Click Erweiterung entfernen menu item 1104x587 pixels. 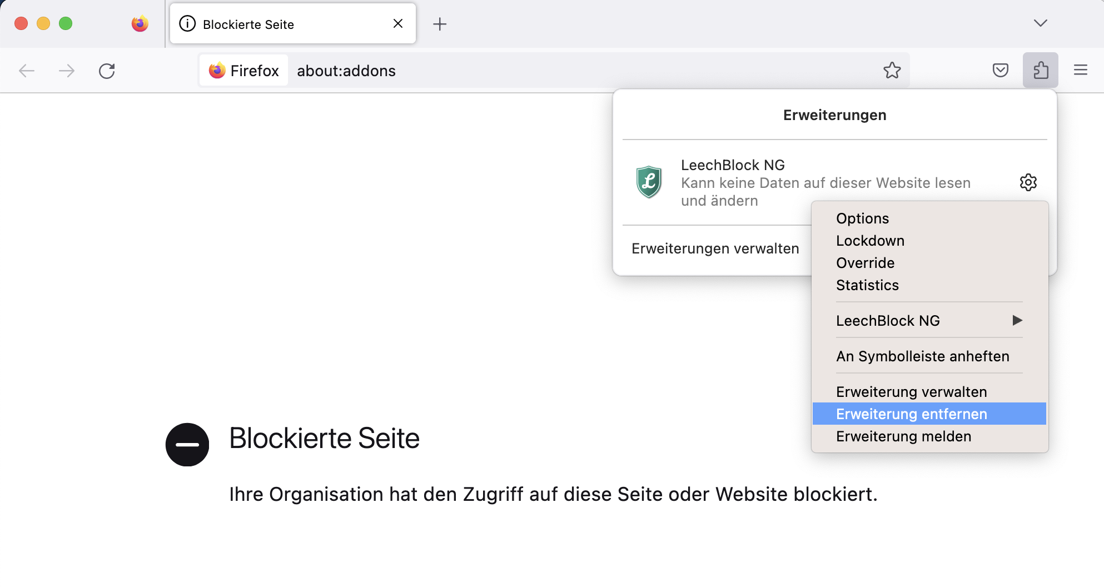911,414
